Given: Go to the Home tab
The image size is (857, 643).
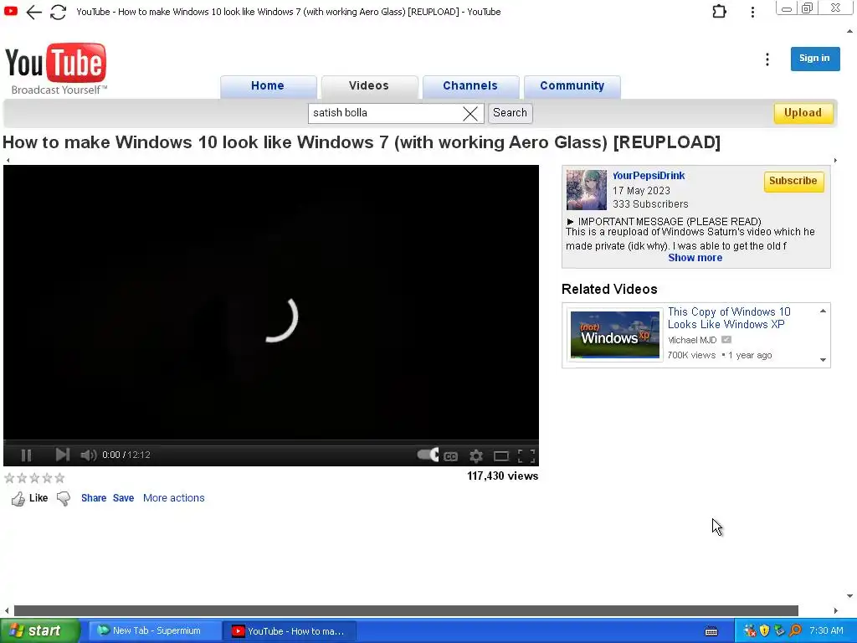Looking at the screenshot, I should click(268, 86).
